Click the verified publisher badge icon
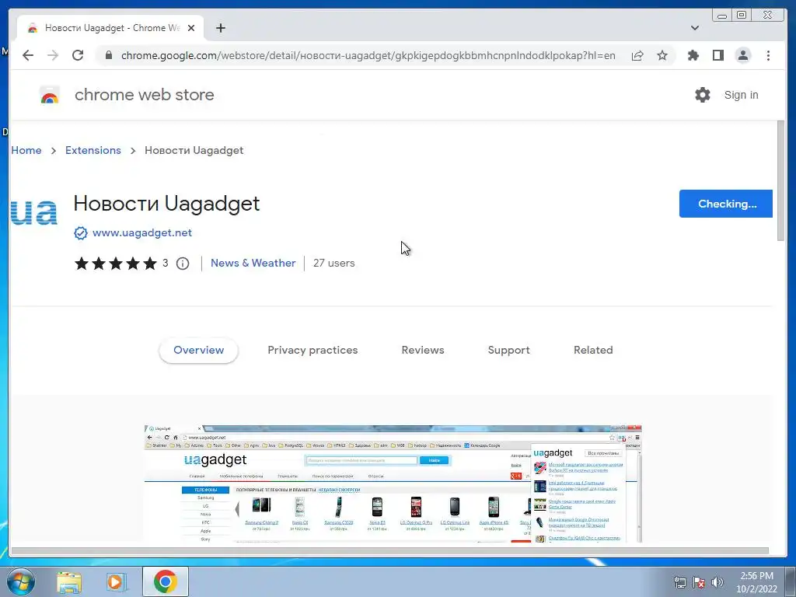 81,233
